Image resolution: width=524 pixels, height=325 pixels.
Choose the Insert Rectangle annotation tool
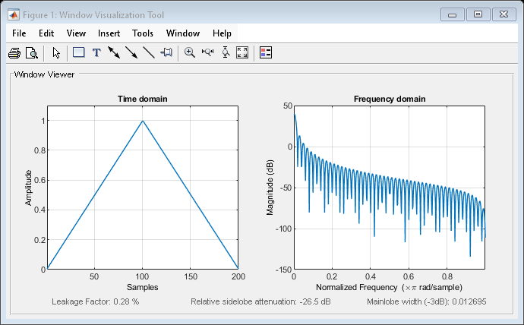point(78,52)
